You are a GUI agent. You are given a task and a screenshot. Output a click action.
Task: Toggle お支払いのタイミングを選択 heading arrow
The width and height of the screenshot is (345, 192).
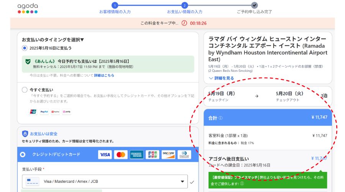(82, 40)
